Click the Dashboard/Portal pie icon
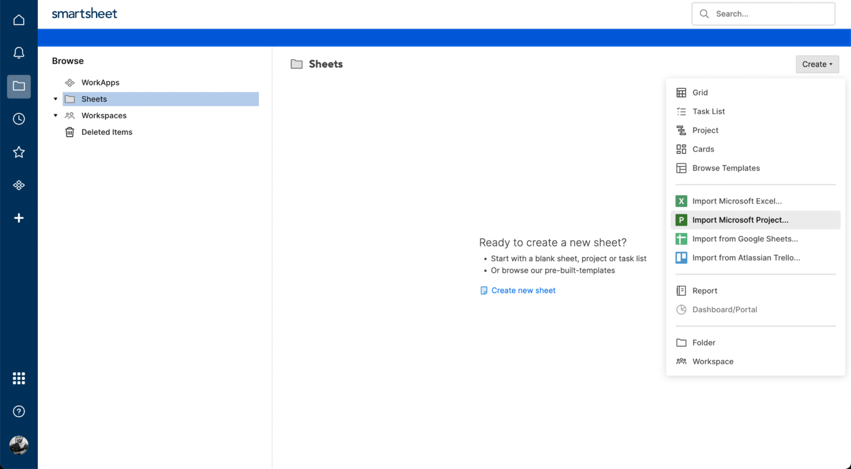851x469 pixels. click(681, 309)
